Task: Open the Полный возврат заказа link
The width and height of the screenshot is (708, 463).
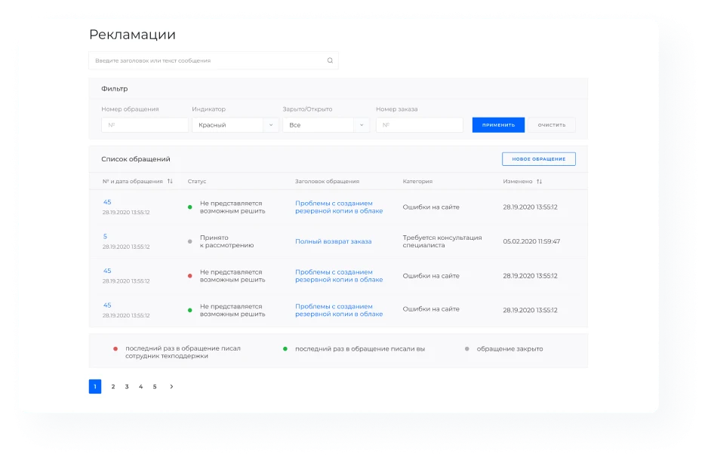Action: click(x=333, y=241)
